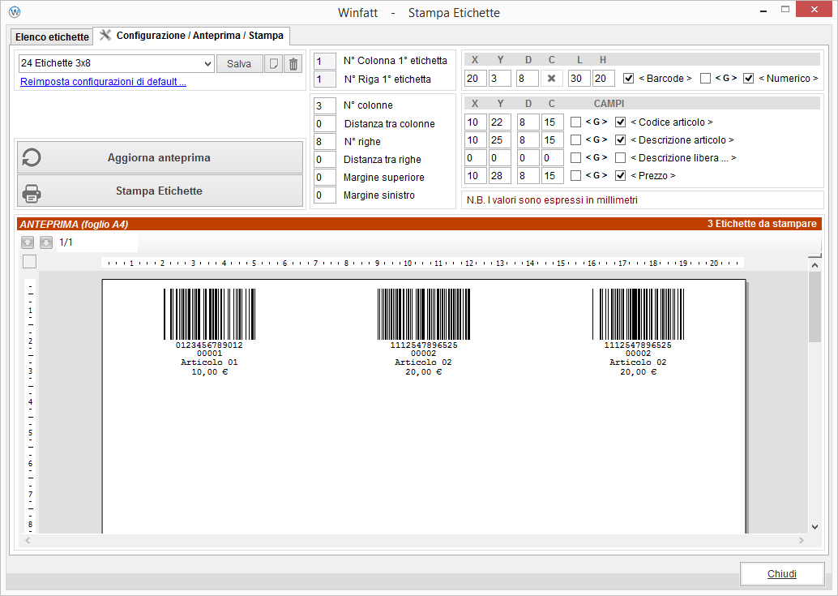Viewport: 838px width, 596px height.
Task: Click the third label barcode in preview
Action: (638, 315)
